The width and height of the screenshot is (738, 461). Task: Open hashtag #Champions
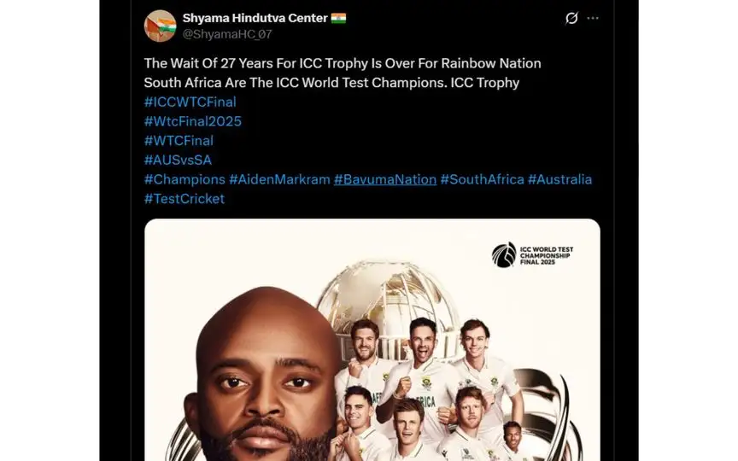coord(184,179)
